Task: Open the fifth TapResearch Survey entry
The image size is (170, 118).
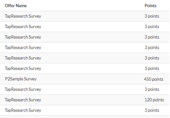Action: point(23,58)
